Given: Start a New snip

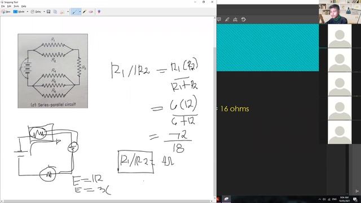Looking at the screenshot, I should click(x=6, y=11).
